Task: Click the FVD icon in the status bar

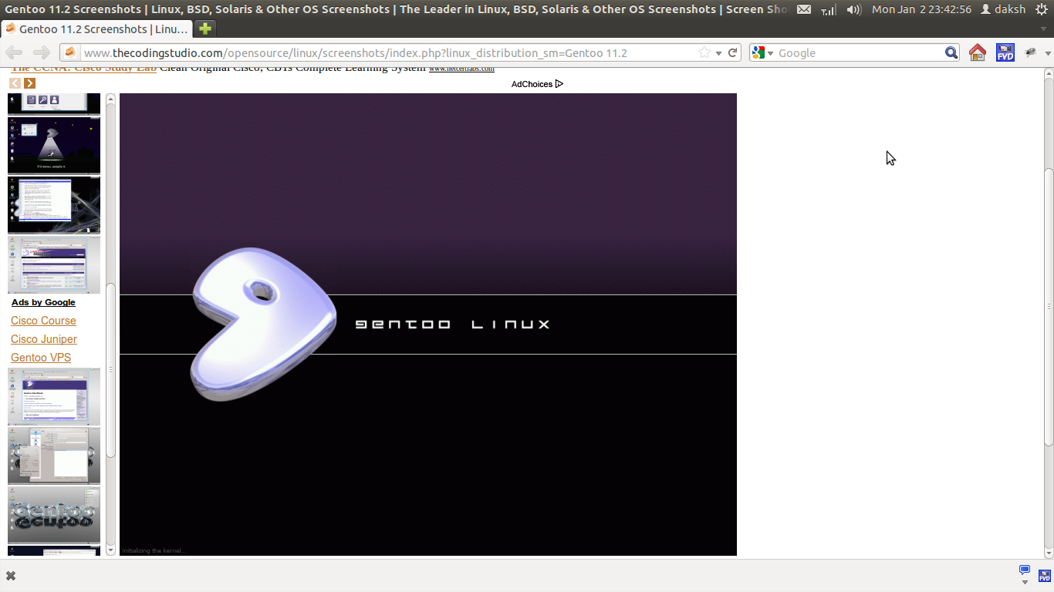Action: 1043,575
